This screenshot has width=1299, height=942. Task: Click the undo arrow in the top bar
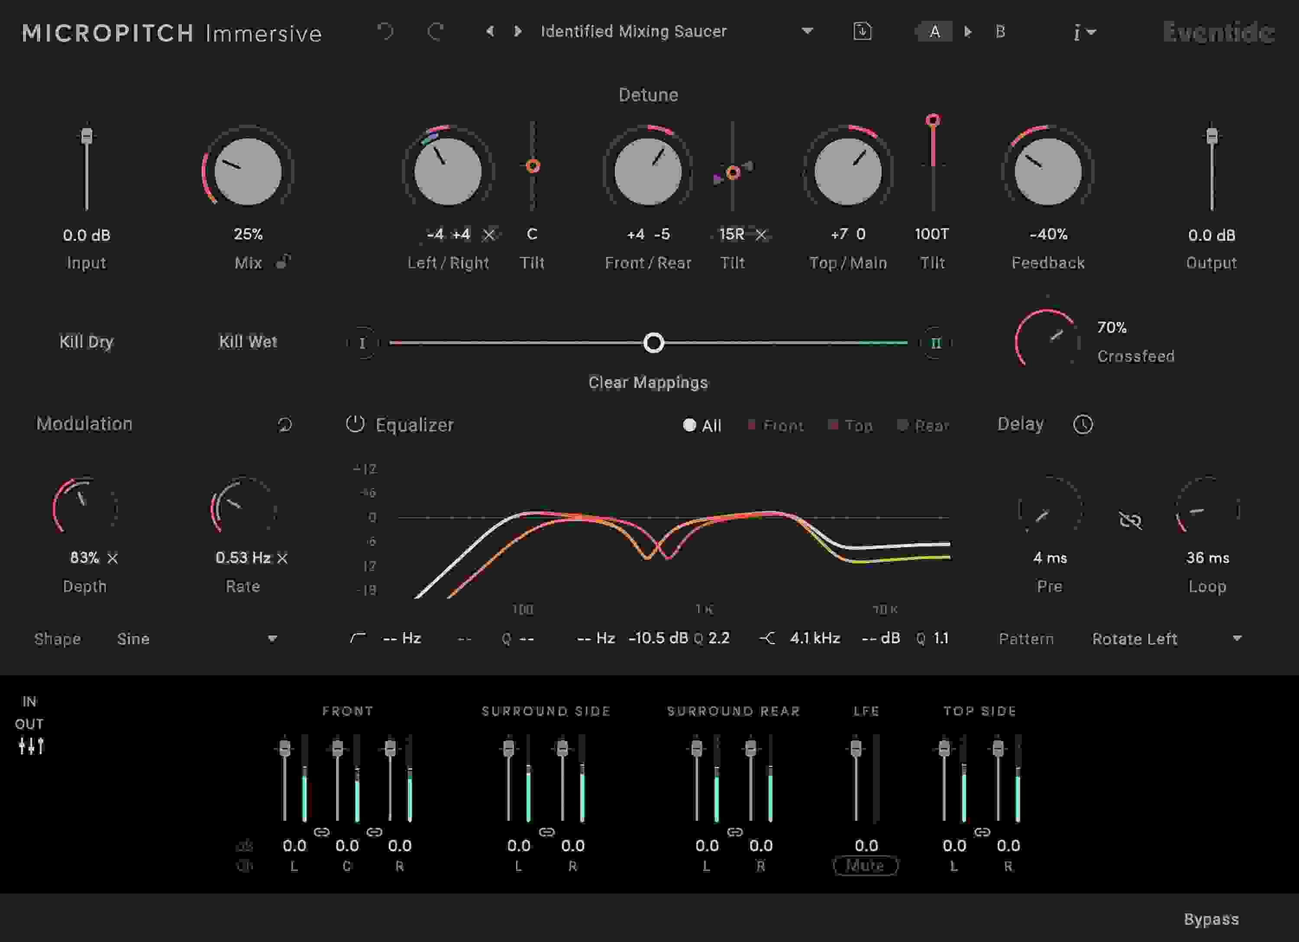(x=386, y=32)
